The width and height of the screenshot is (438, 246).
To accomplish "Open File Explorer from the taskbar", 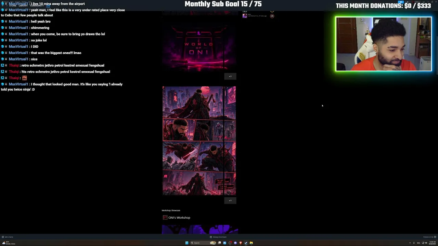I will (251, 243).
